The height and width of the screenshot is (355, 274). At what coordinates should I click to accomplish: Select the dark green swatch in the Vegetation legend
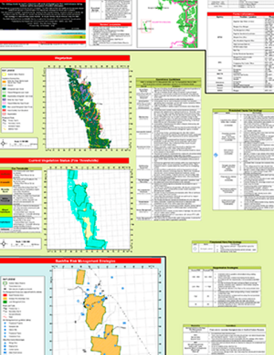click(4, 89)
